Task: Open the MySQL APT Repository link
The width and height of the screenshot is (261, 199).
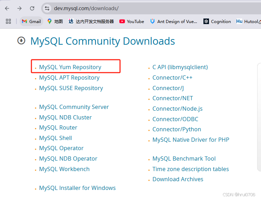Action: (69, 78)
